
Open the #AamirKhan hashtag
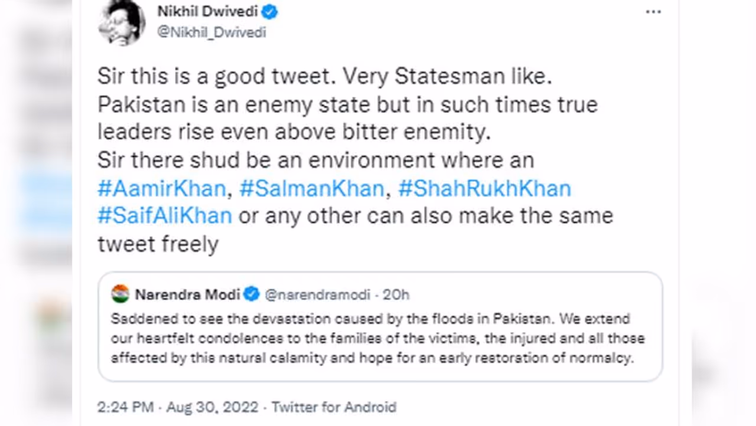[x=162, y=188]
